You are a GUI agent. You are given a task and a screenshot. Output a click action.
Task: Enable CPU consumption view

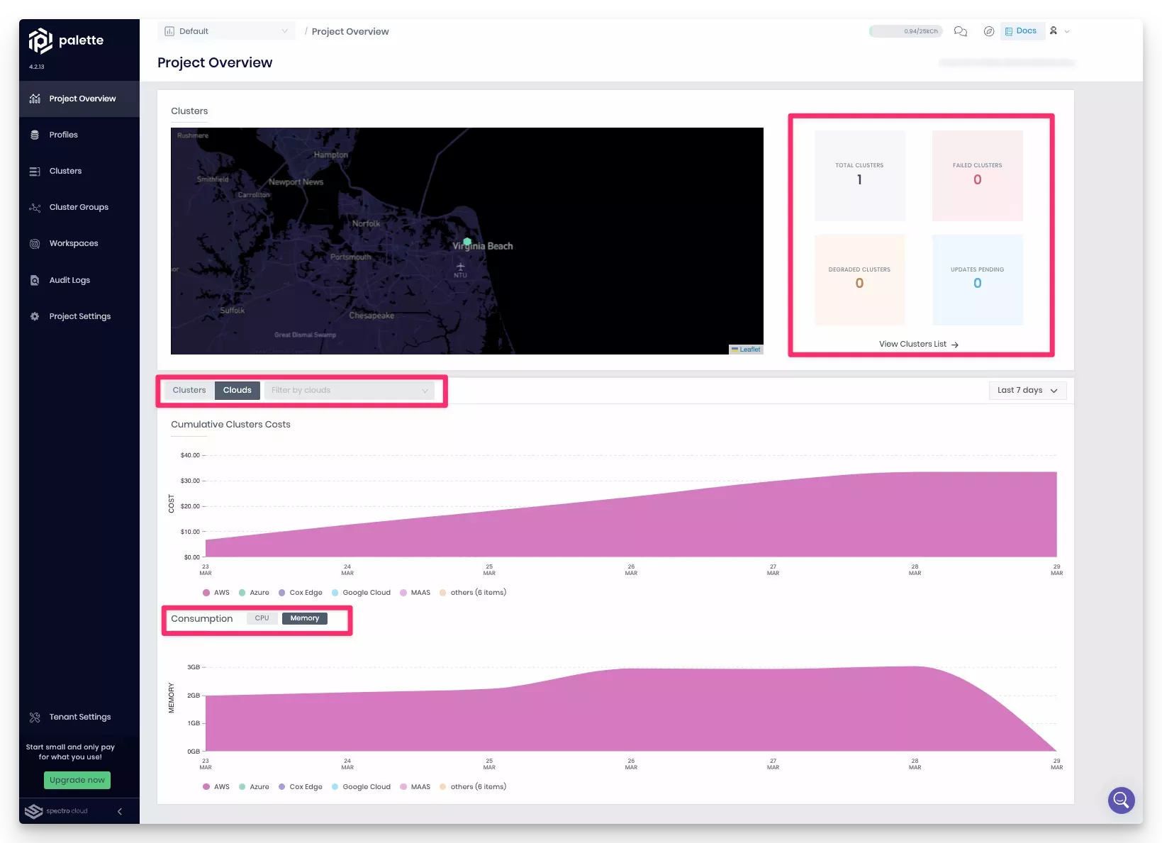tap(262, 618)
